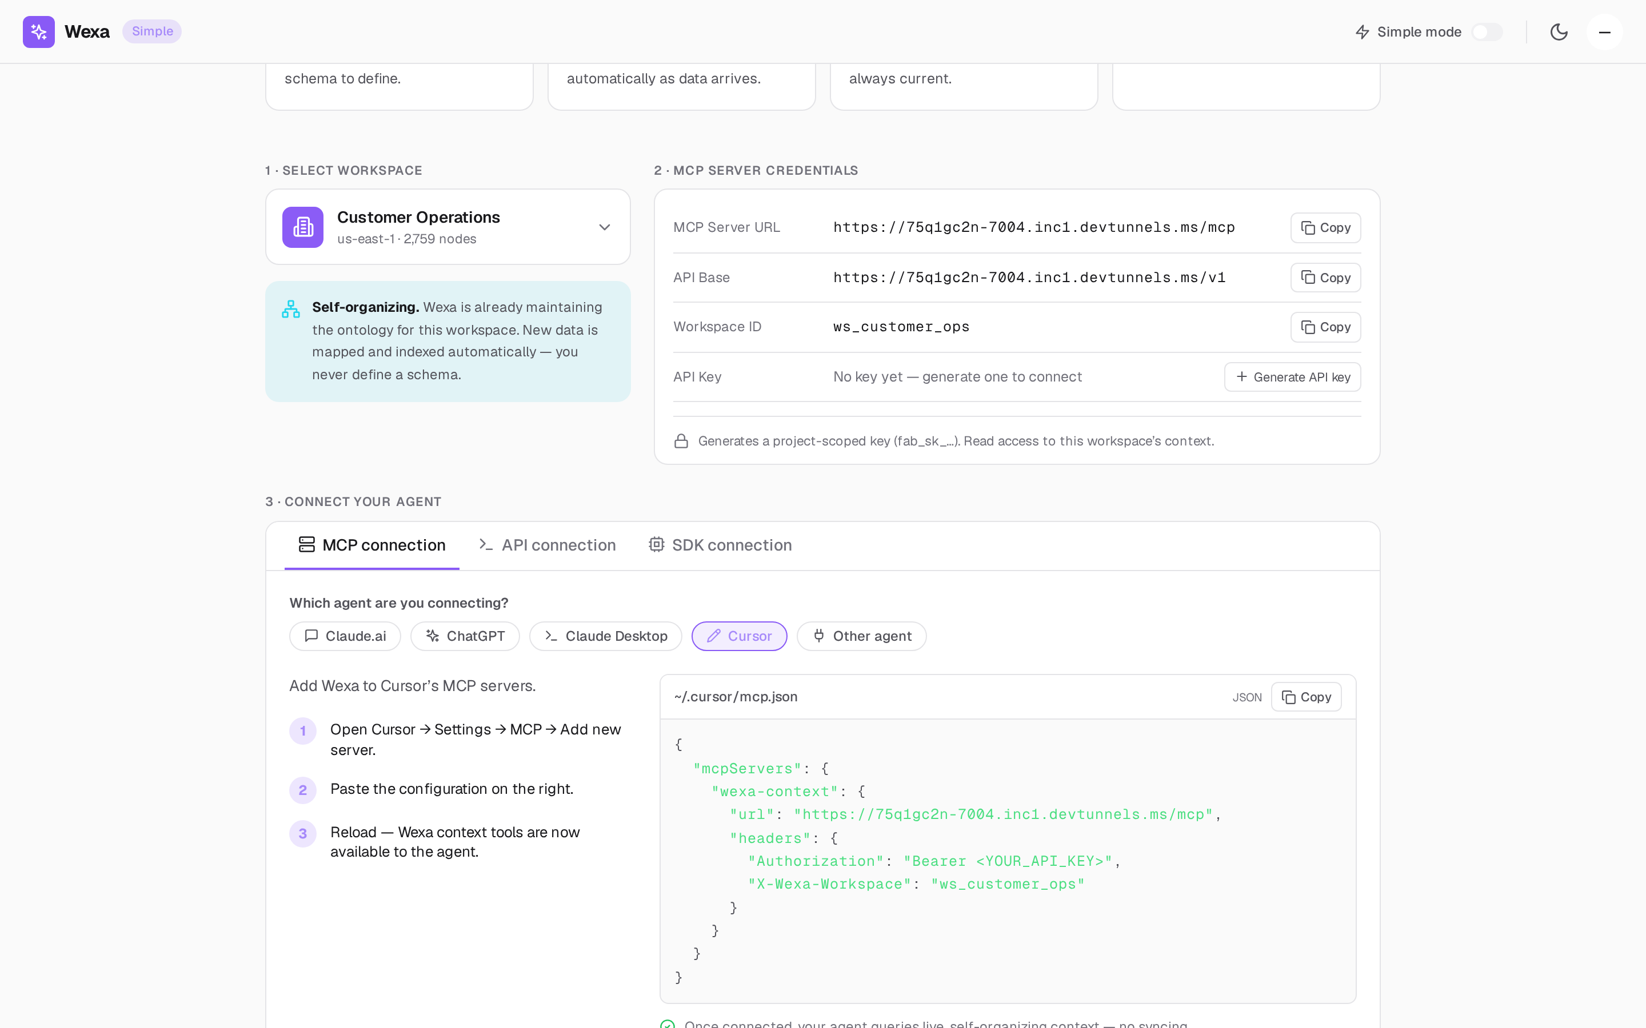The image size is (1646, 1028).
Task: Click the lightning bolt Simple mode icon
Action: click(x=1362, y=32)
